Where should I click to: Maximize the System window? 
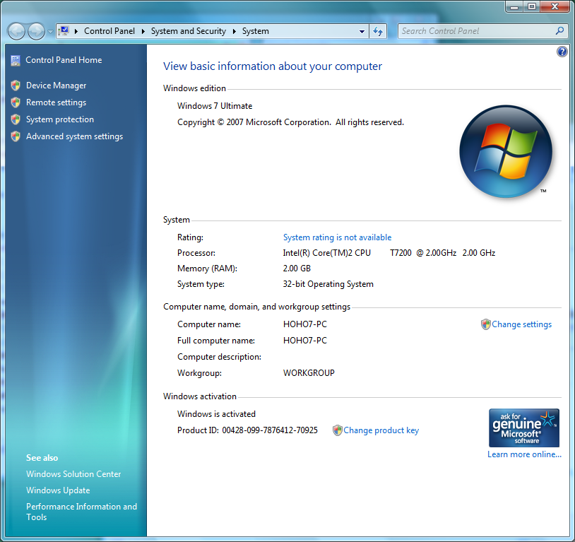[532, 6]
